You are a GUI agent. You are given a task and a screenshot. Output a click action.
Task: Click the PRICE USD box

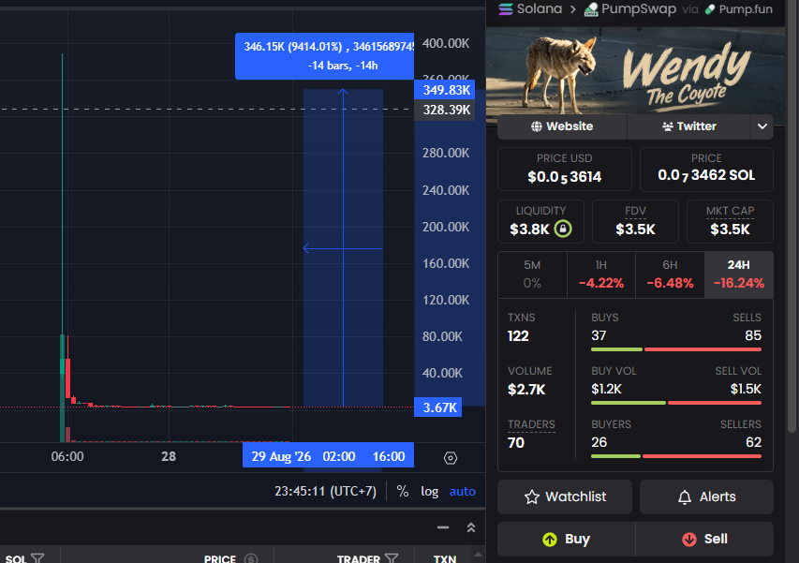point(565,170)
